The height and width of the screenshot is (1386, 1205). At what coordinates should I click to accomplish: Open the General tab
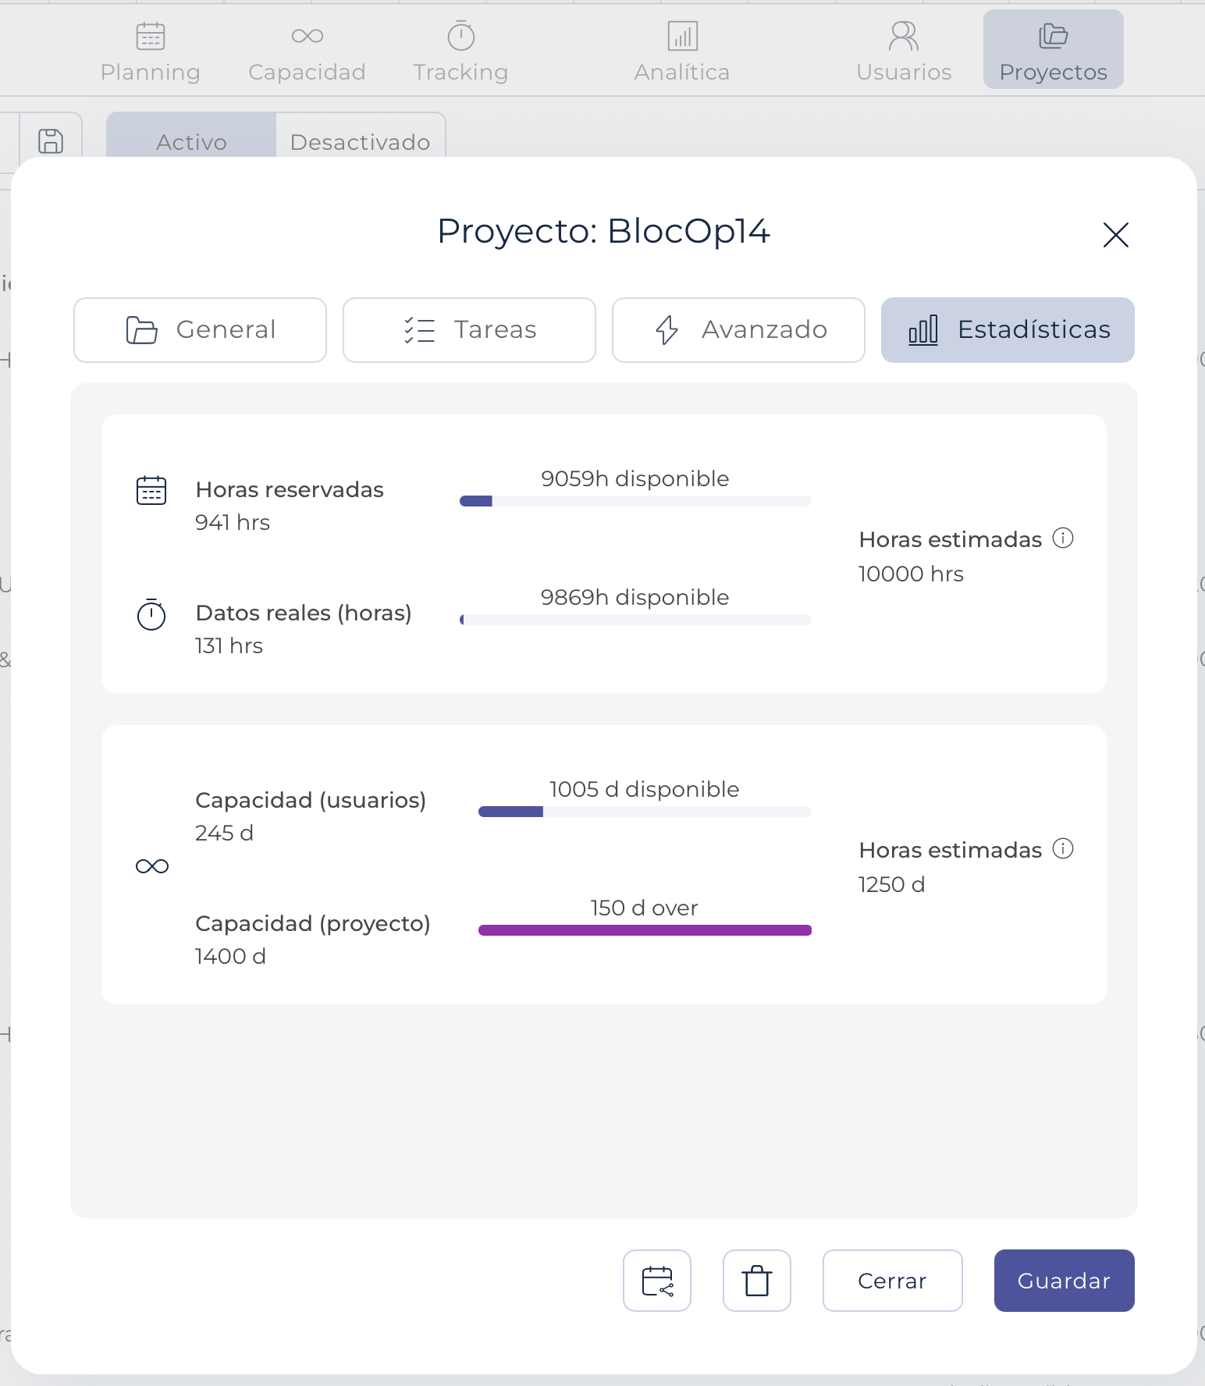point(200,330)
